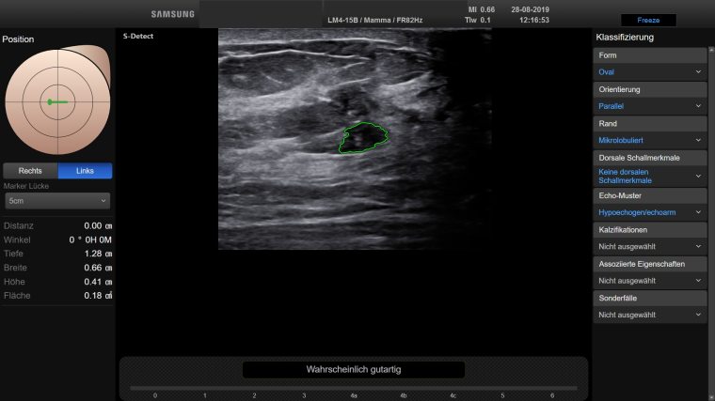Expand the Assoziierte Eigenschaften dropdown
Screen dimensions: 715x401
click(649, 281)
